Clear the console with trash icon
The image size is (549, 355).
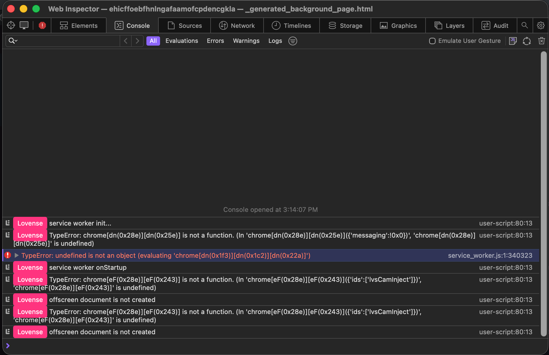541,41
